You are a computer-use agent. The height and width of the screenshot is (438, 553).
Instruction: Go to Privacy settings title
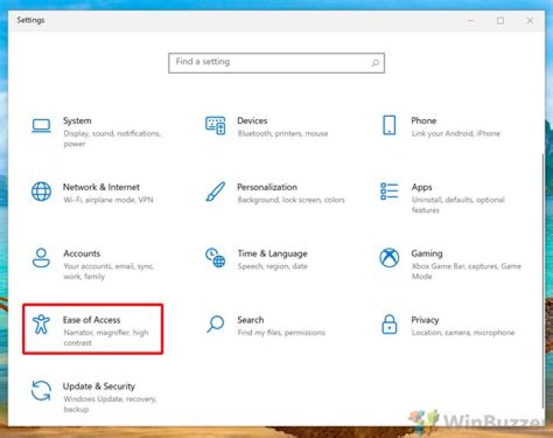425,320
